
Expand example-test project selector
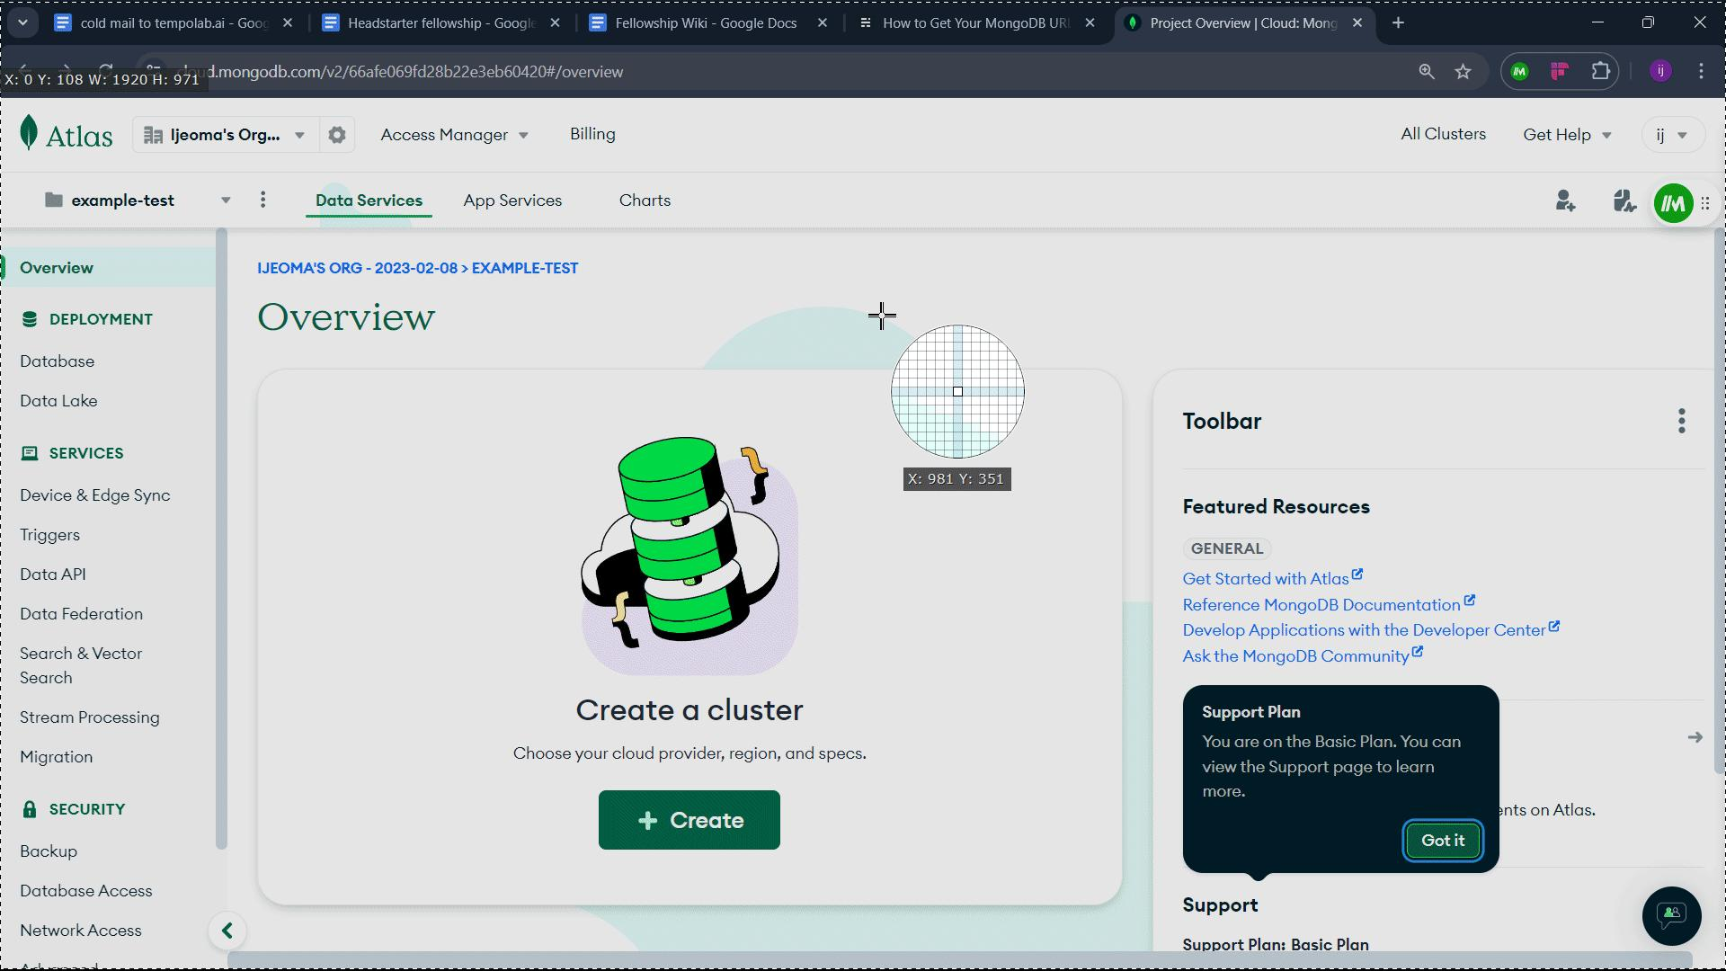click(137, 200)
